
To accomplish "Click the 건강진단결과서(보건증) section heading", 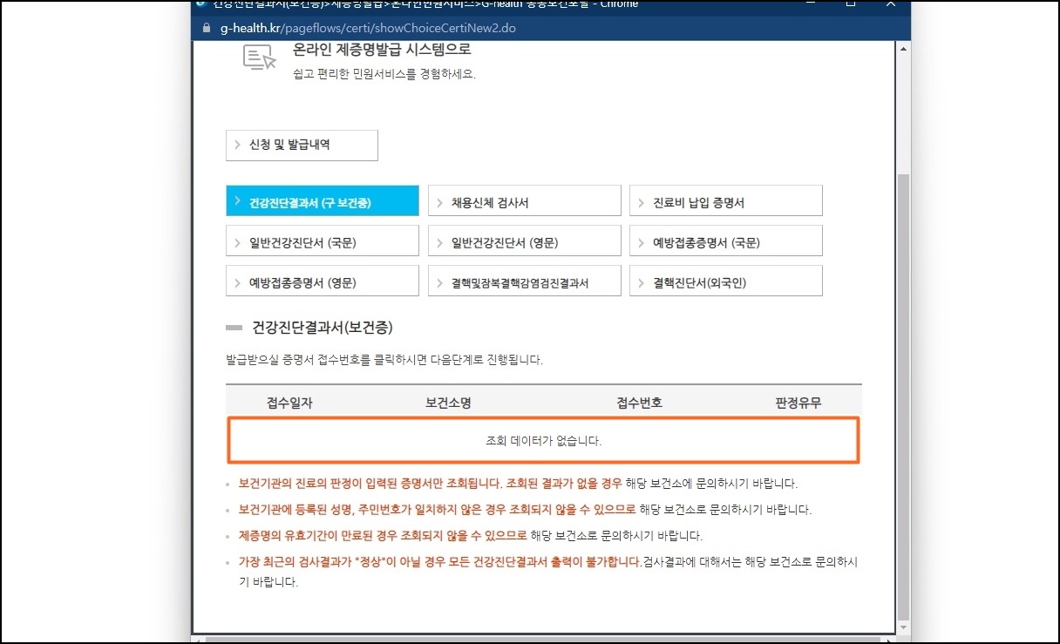I will [322, 328].
